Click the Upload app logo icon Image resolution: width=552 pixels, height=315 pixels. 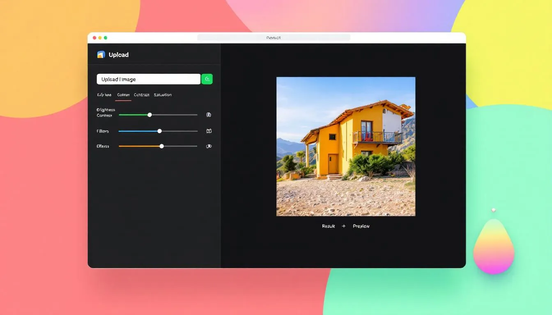pyautogui.click(x=101, y=54)
